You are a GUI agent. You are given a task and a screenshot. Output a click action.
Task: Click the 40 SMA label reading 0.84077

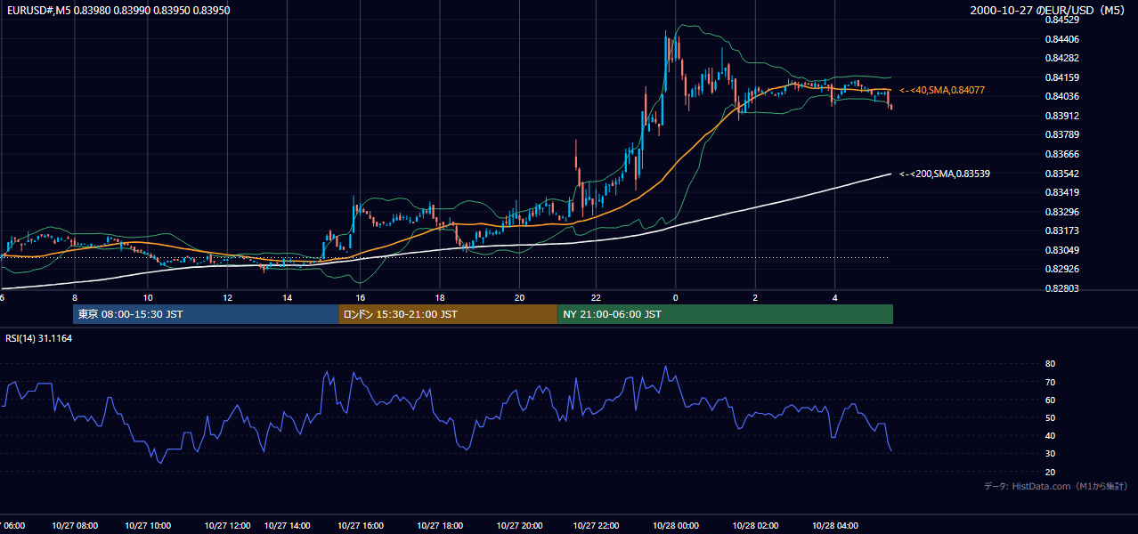(x=942, y=91)
